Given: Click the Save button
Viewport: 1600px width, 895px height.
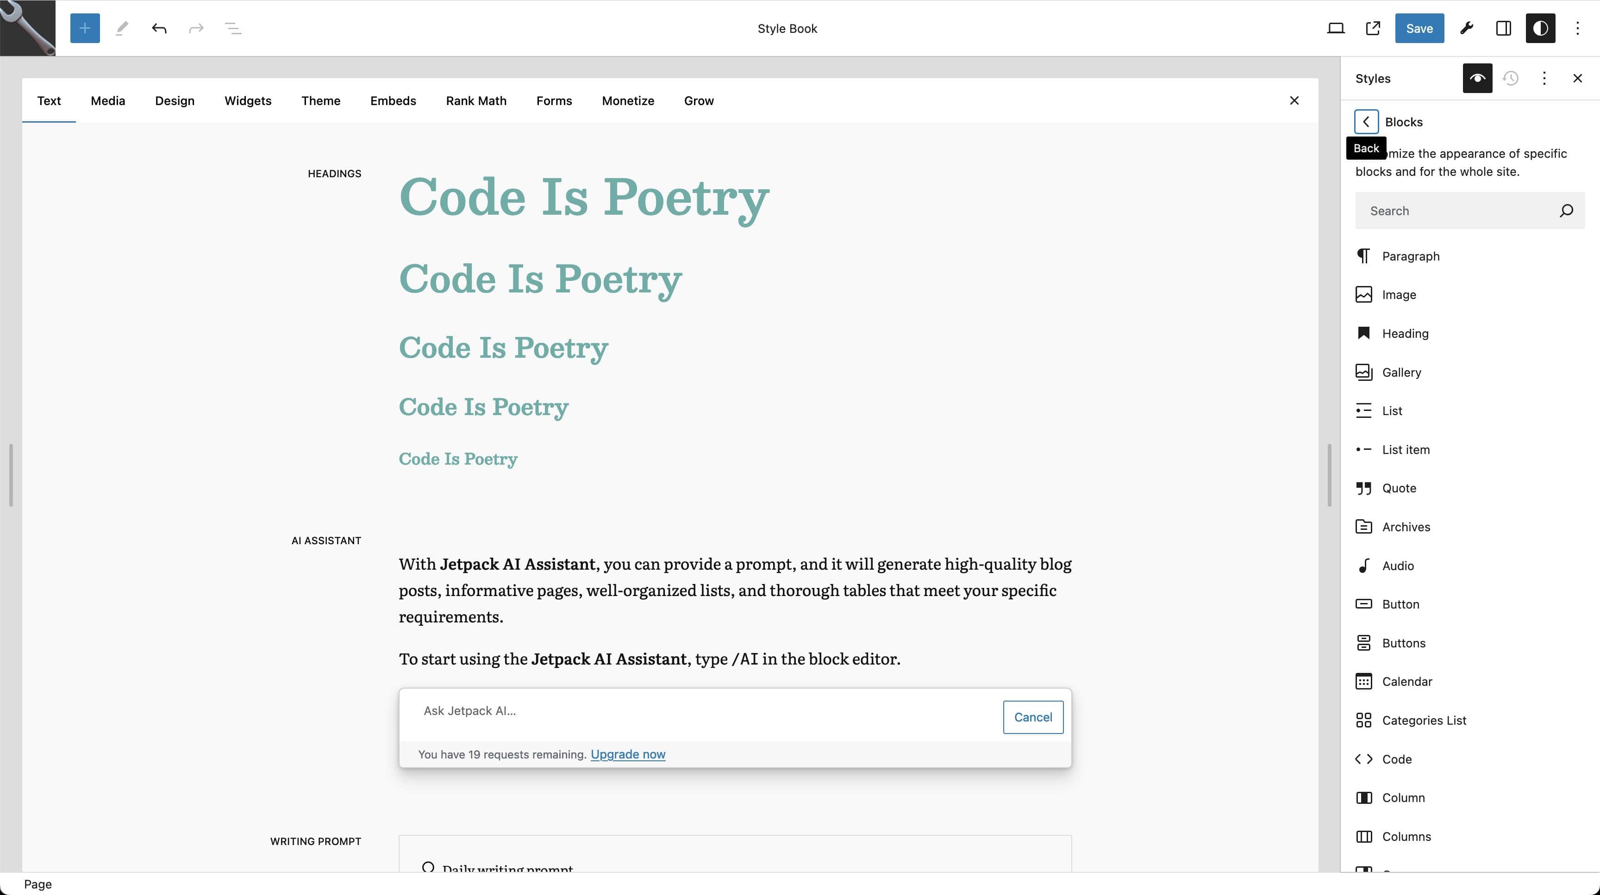Looking at the screenshot, I should tap(1419, 28).
